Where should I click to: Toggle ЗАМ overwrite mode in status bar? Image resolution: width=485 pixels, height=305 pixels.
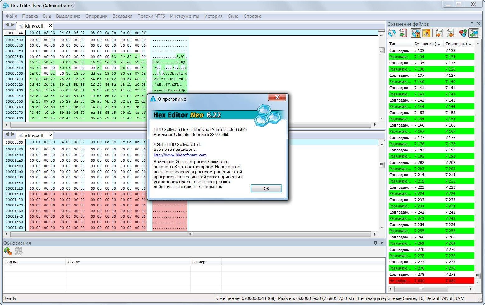(x=459, y=298)
